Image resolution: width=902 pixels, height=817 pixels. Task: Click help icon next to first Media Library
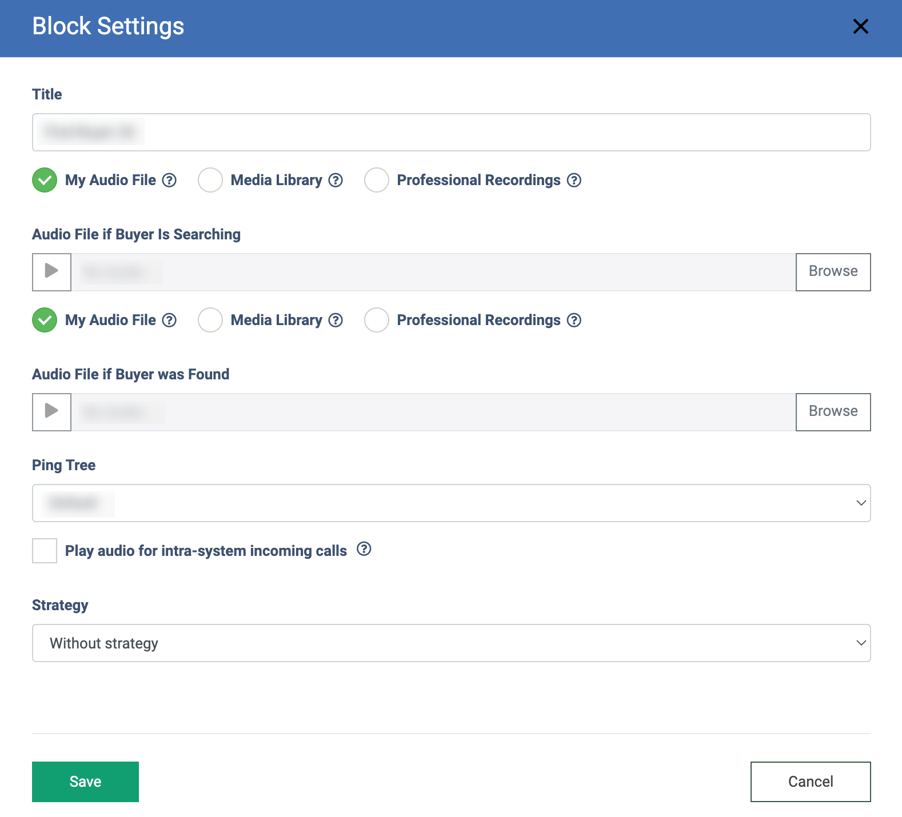pyautogui.click(x=336, y=181)
